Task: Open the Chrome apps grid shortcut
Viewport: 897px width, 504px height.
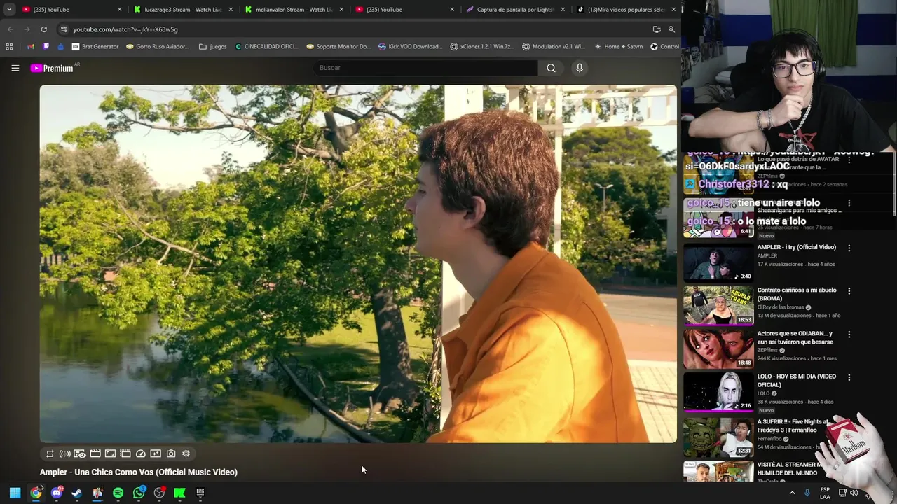Action: tap(9, 47)
